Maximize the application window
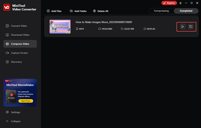 click(192, 3)
